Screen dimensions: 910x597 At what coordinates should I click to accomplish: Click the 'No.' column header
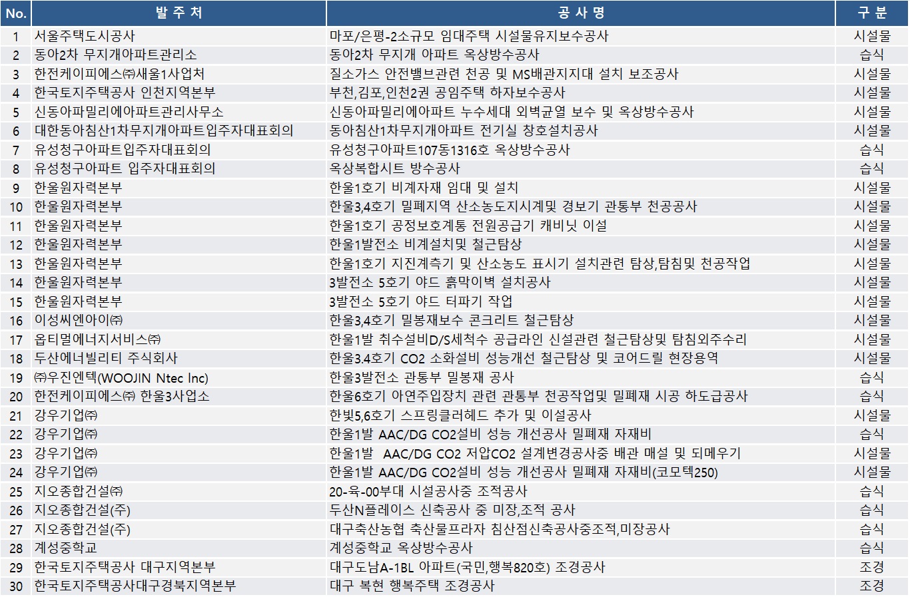pos(16,13)
